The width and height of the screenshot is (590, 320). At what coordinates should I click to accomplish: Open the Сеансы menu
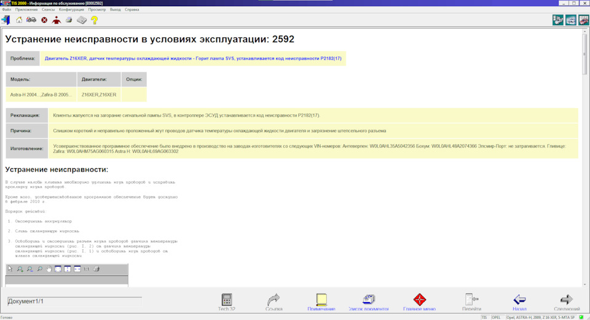click(48, 9)
